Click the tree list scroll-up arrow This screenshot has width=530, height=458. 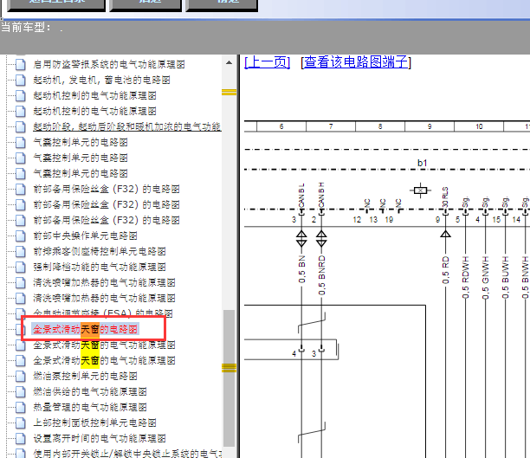pyautogui.click(x=229, y=62)
